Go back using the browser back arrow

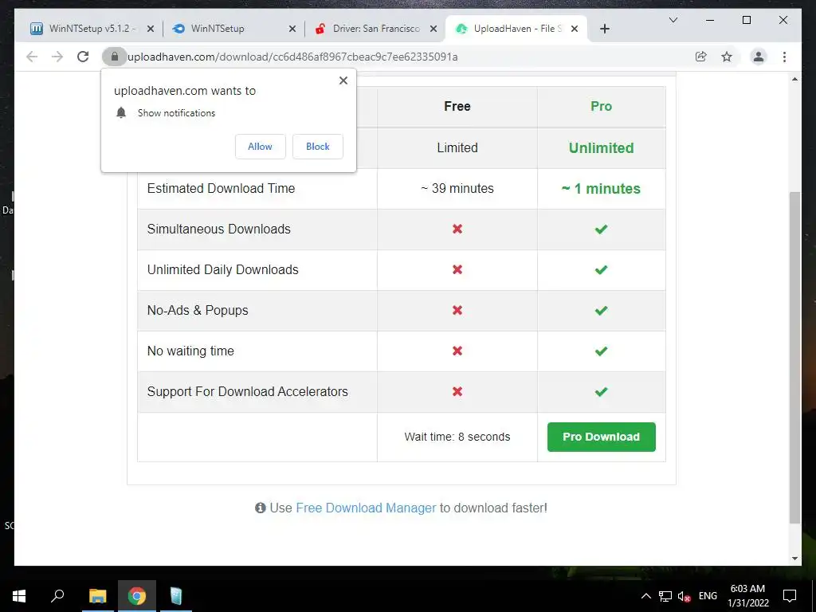point(32,57)
